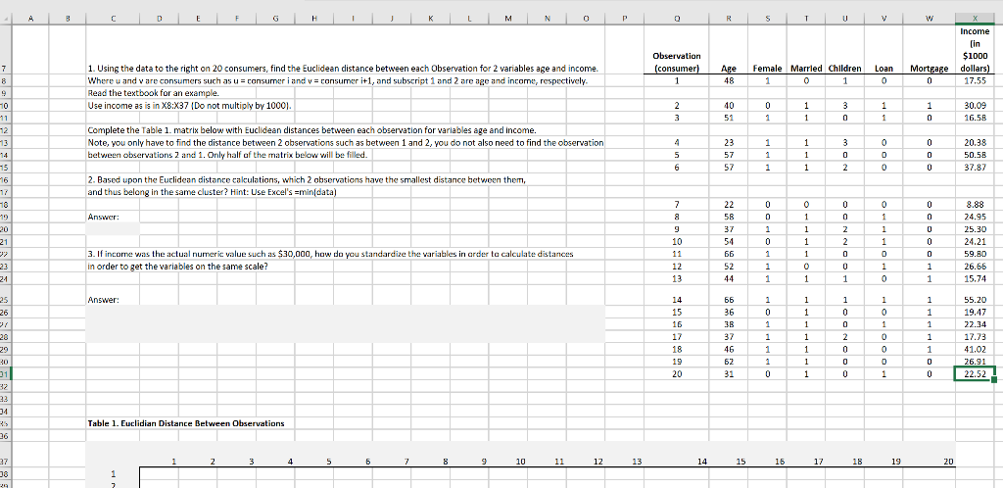The width and height of the screenshot is (1003, 488).
Task: Click column label 13 in Table 1 header row
Action: point(637,462)
